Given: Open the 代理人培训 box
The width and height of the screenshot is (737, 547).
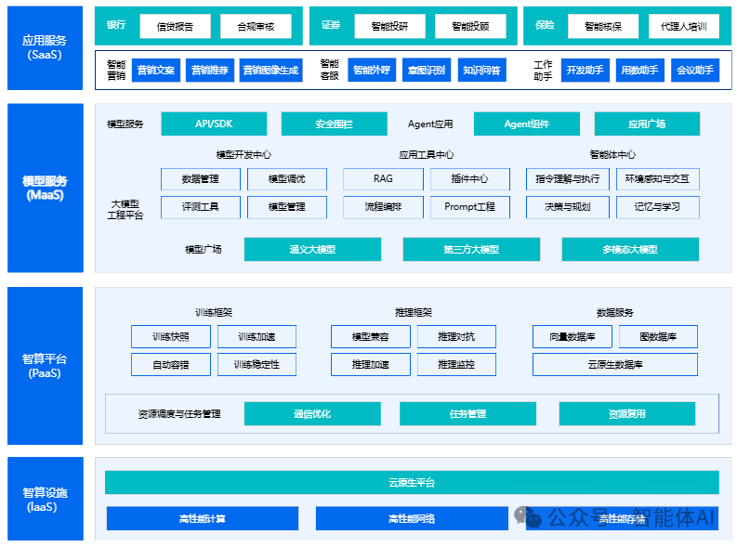Looking at the screenshot, I should pyautogui.click(x=684, y=26).
